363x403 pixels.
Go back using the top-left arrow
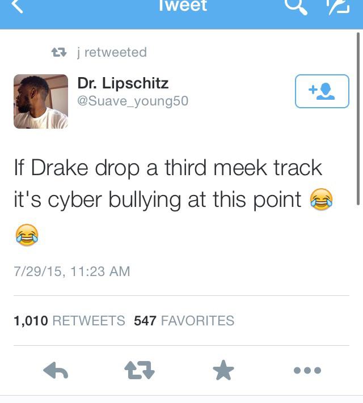click(x=17, y=6)
